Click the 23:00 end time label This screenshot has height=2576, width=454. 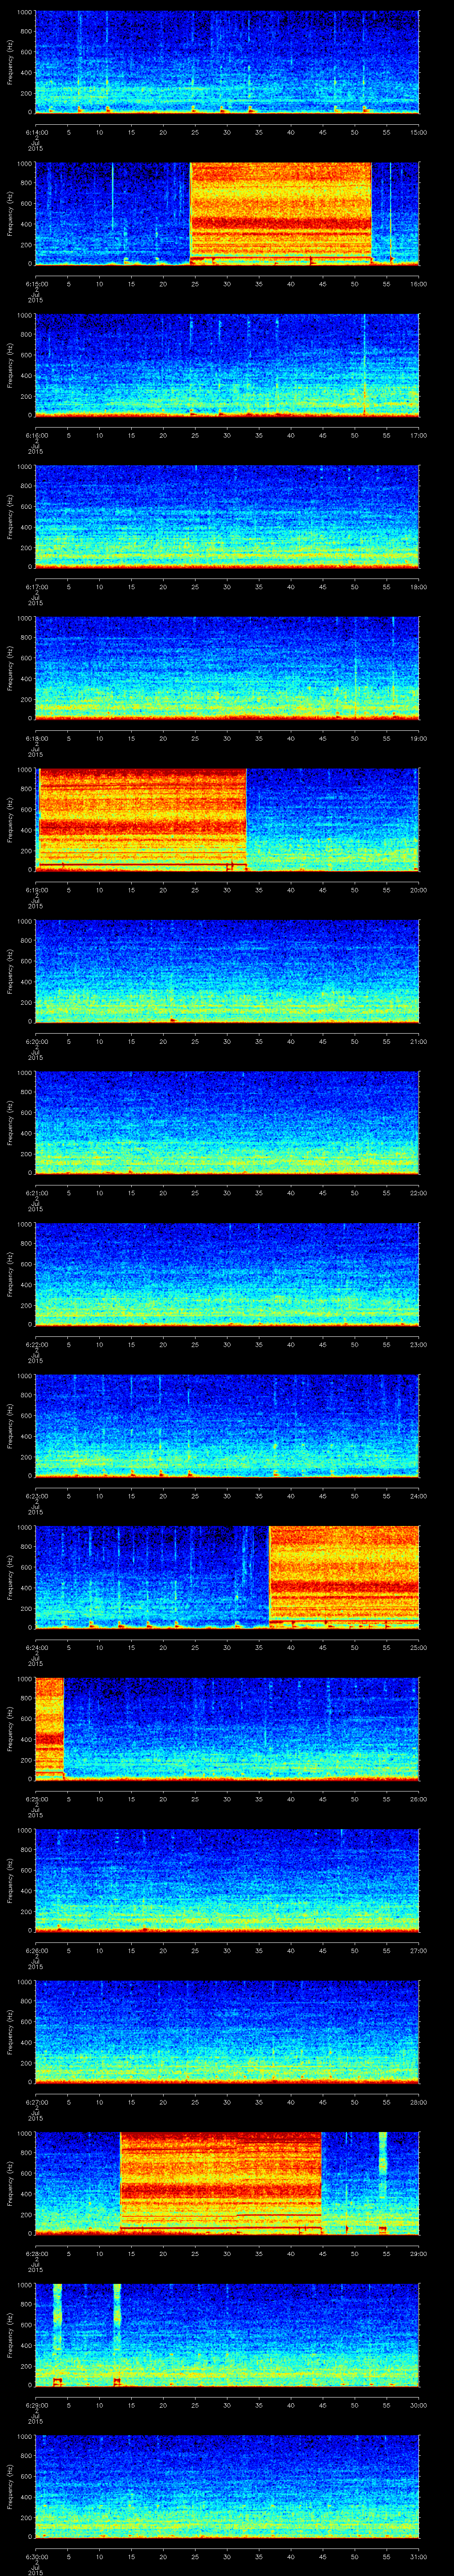point(418,1344)
